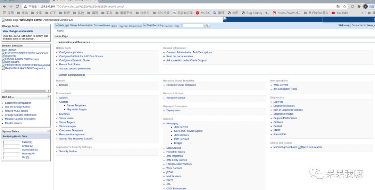Open the Servers link under Environment

[x=64, y=98]
